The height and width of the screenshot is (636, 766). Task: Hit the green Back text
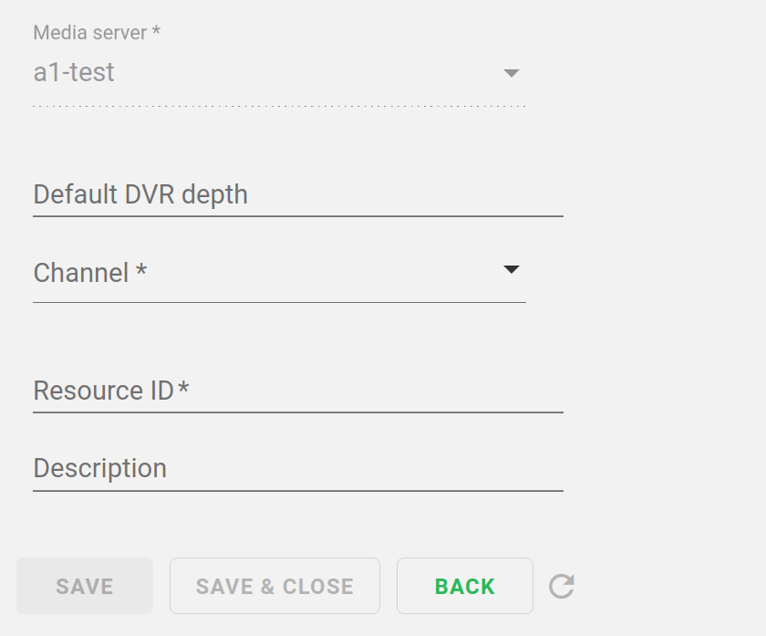(x=465, y=587)
